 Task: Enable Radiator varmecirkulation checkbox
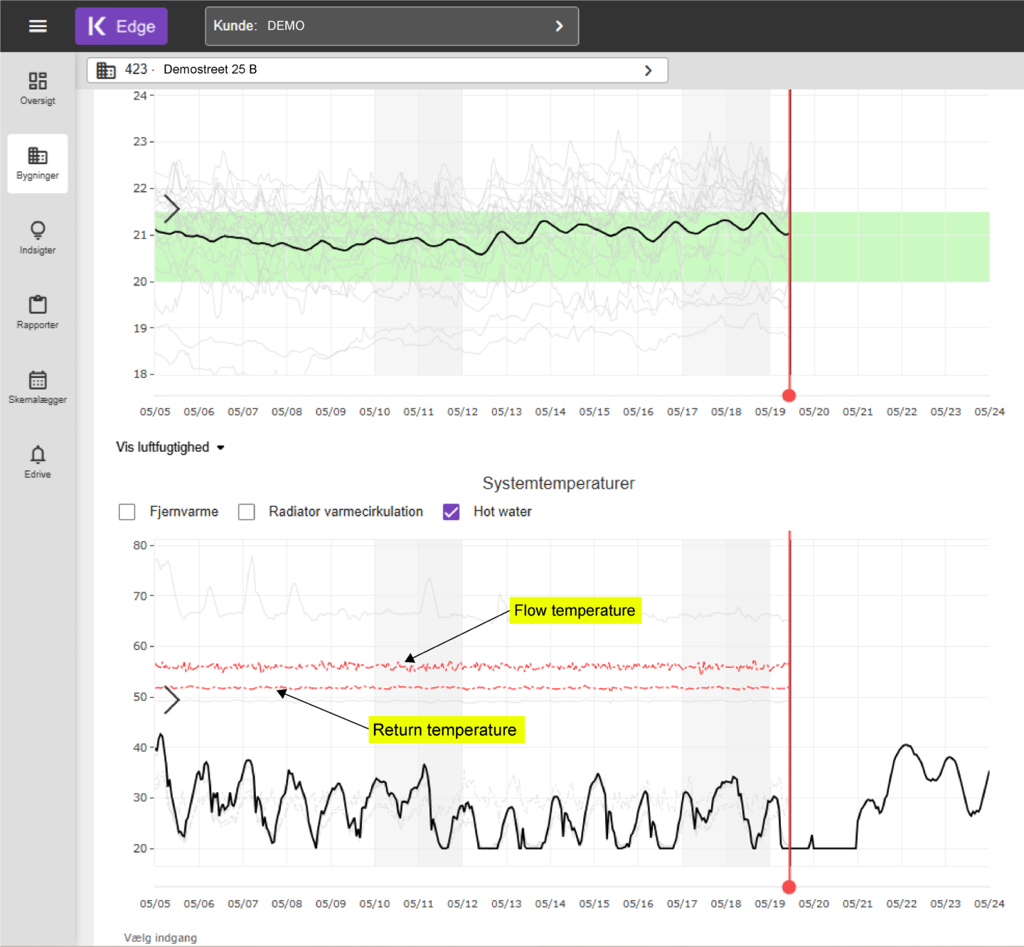(247, 512)
